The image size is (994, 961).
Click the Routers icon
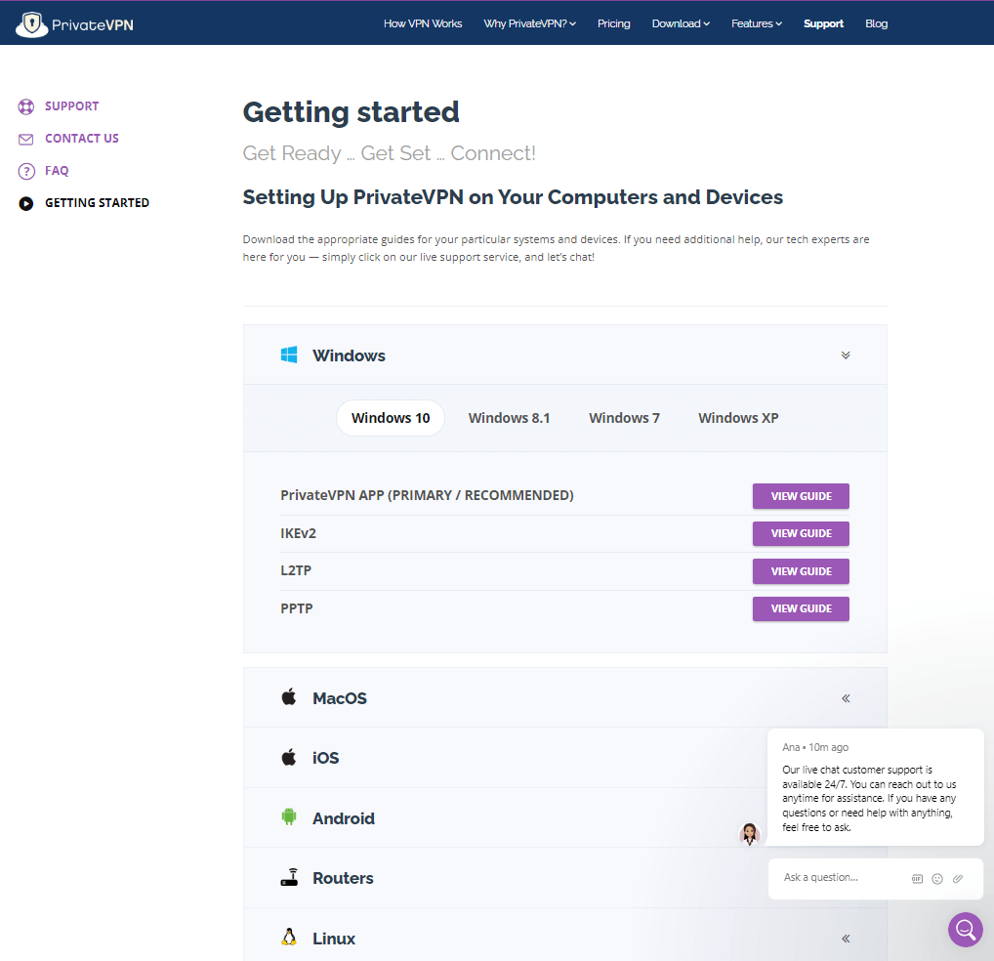(x=289, y=877)
